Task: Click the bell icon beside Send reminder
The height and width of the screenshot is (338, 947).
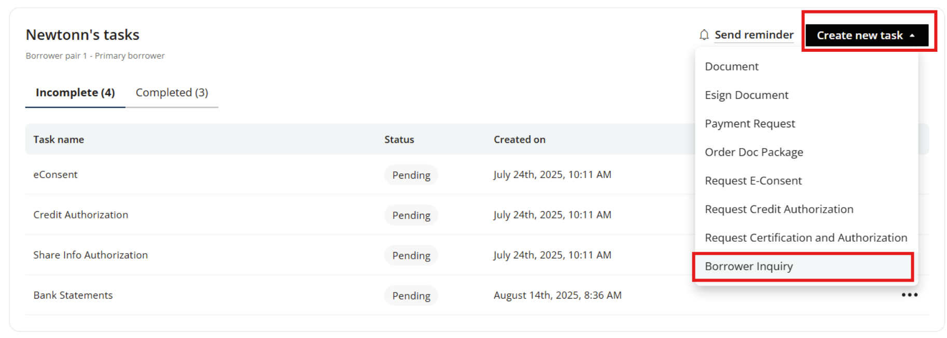Action: tap(704, 35)
